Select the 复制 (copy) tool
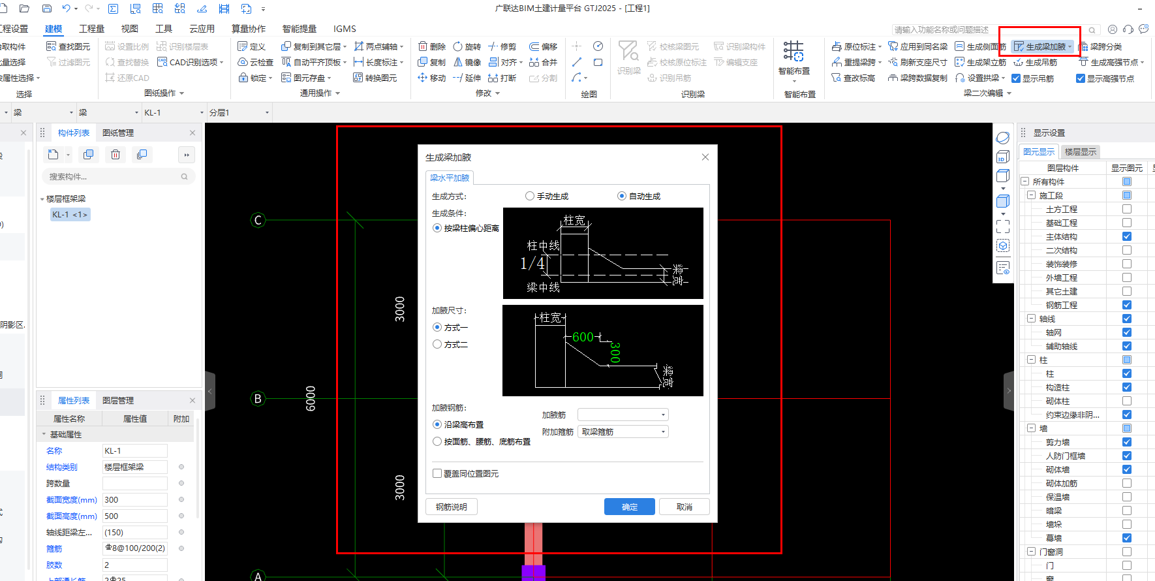The height and width of the screenshot is (581, 1155). 431,62
